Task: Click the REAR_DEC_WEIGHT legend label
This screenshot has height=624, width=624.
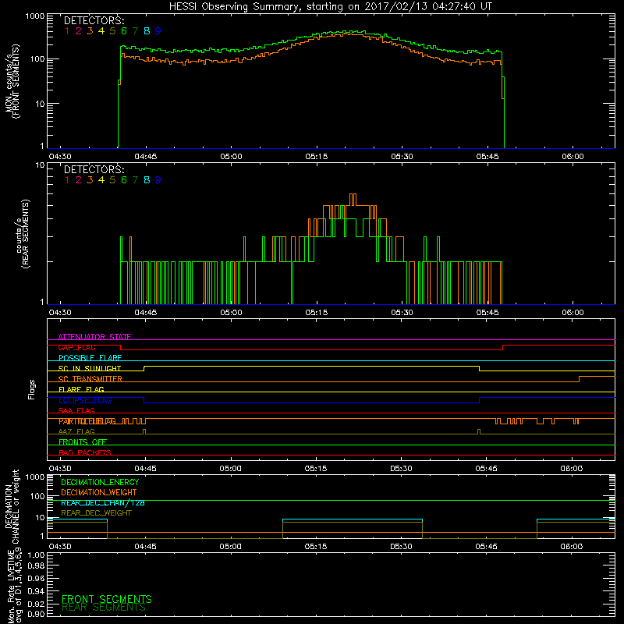Action: click(96, 513)
